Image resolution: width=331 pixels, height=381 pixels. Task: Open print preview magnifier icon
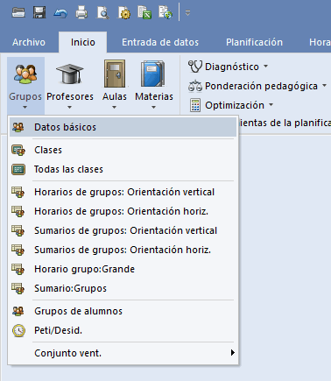pyautogui.click(x=103, y=13)
